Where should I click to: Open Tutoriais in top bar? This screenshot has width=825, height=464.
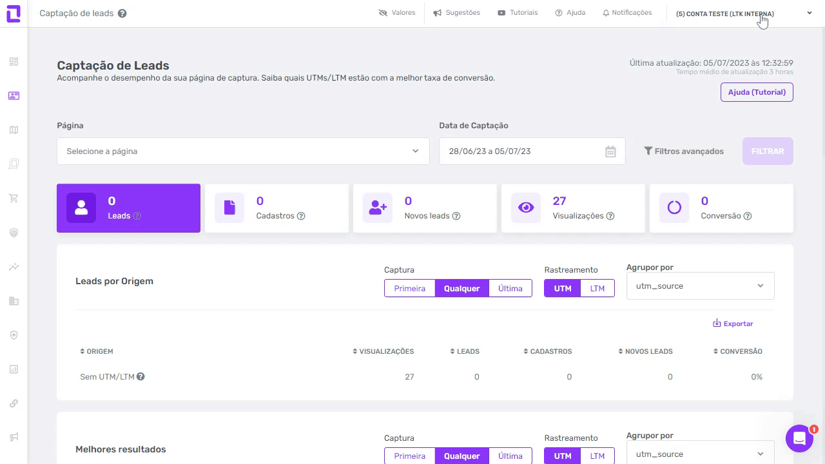pyautogui.click(x=518, y=13)
